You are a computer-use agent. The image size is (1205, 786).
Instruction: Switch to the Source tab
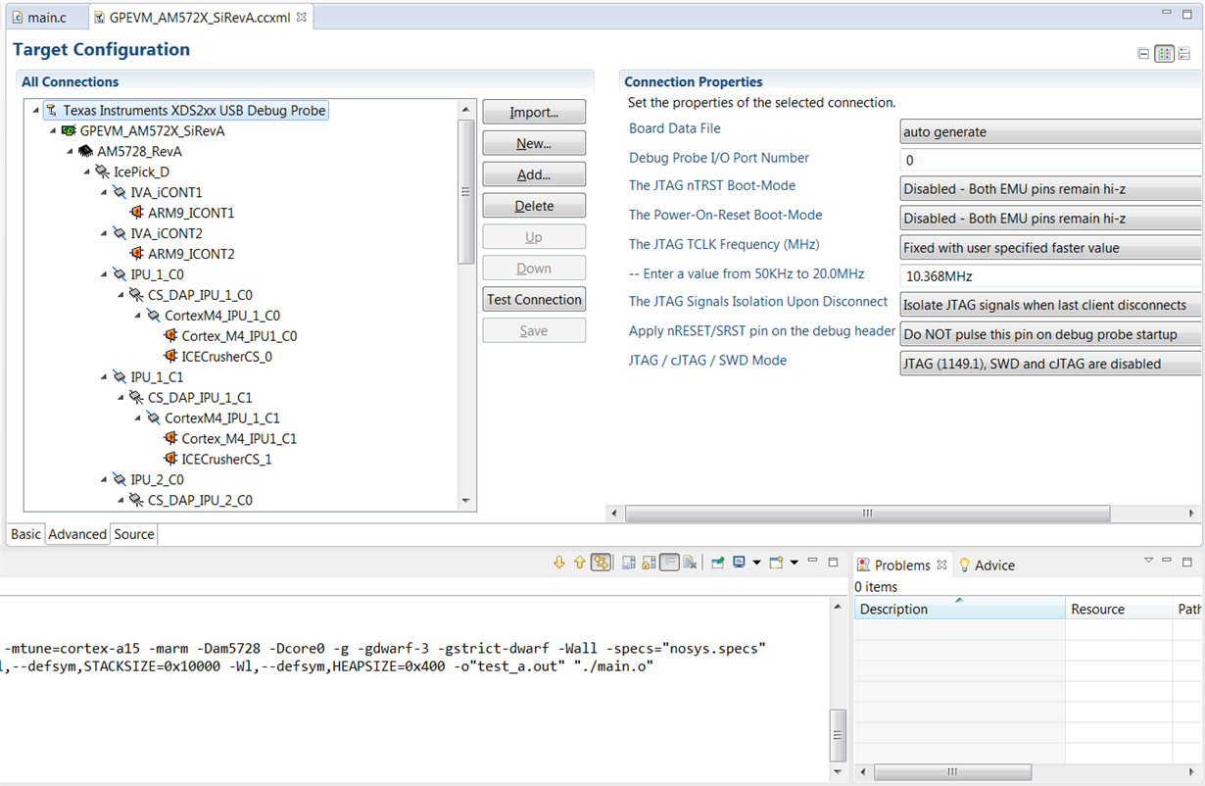click(x=134, y=534)
